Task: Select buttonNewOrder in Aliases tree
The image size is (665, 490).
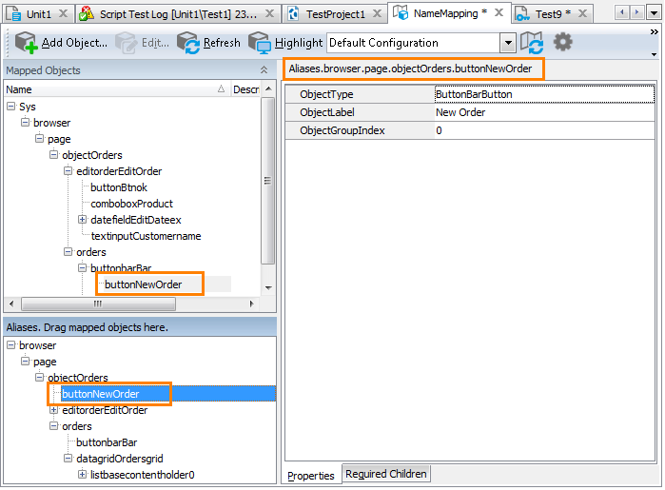Action: click(x=101, y=394)
